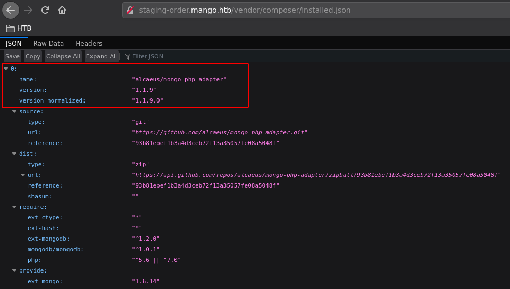Collapse the require object node

tap(14, 207)
